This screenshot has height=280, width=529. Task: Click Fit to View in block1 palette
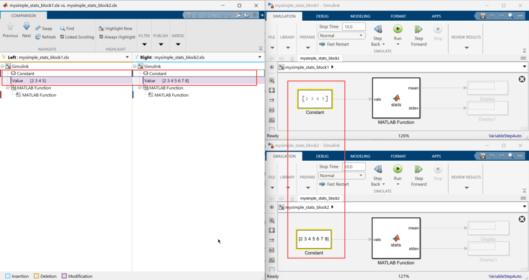272,90
